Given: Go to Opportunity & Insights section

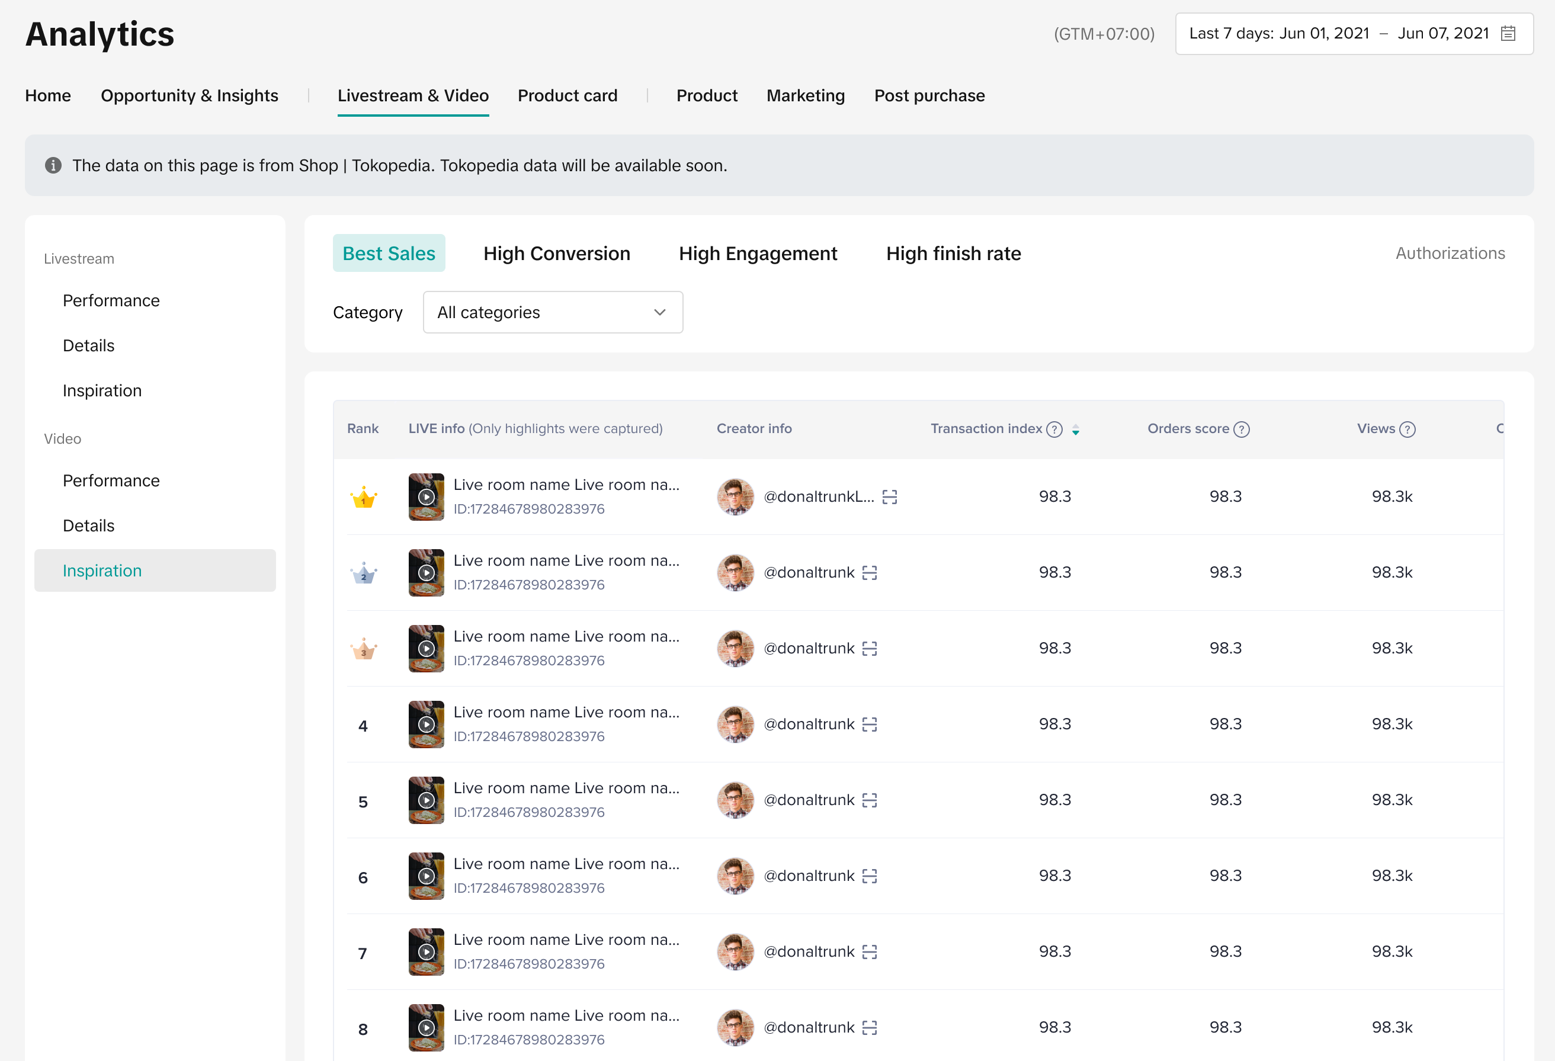Looking at the screenshot, I should 190,95.
